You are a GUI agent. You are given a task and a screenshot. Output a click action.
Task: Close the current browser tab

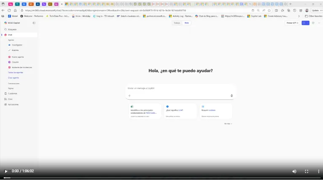click(62, 4)
